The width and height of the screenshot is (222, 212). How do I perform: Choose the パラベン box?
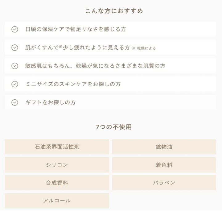coord(164,183)
